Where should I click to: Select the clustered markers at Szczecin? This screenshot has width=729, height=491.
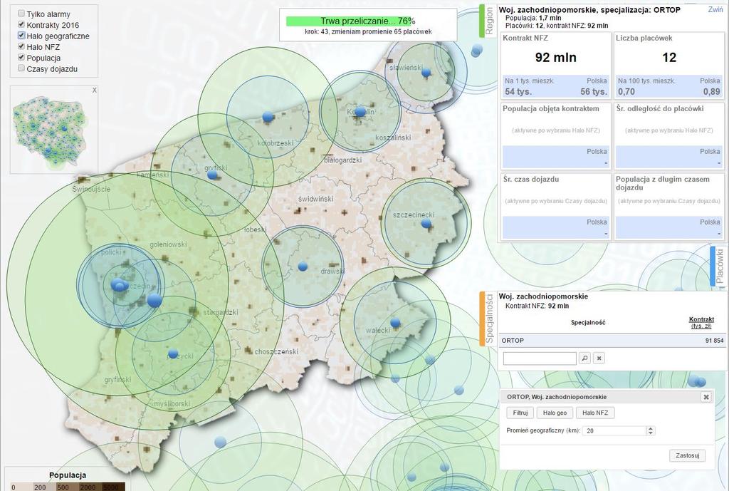[120, 285]
